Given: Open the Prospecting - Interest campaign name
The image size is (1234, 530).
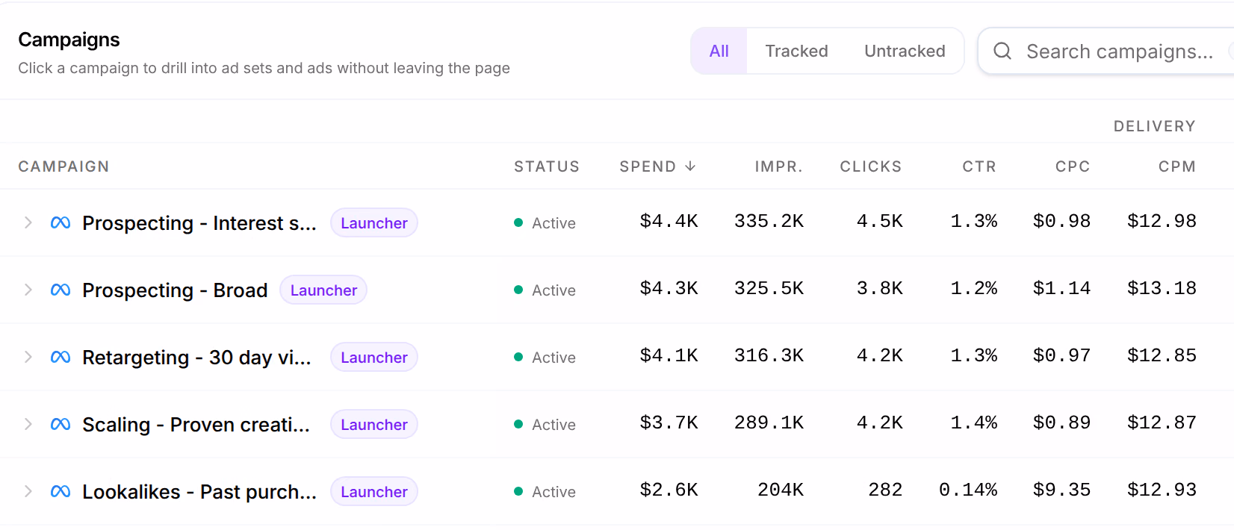Looking at the screenshot, I should tap(199, 222).
